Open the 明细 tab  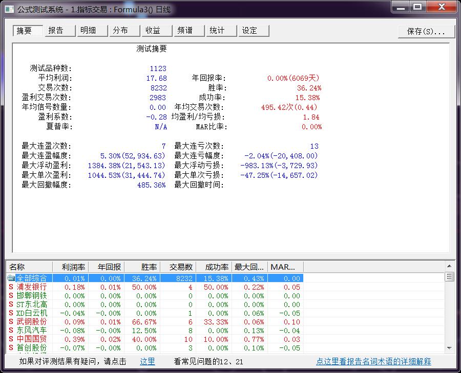tap(92, 31)
